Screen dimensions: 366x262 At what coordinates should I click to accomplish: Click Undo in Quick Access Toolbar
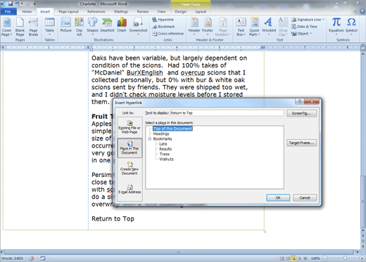[x=18, y=4]
